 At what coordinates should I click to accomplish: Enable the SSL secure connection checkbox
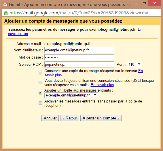click(x=40, y=82)
